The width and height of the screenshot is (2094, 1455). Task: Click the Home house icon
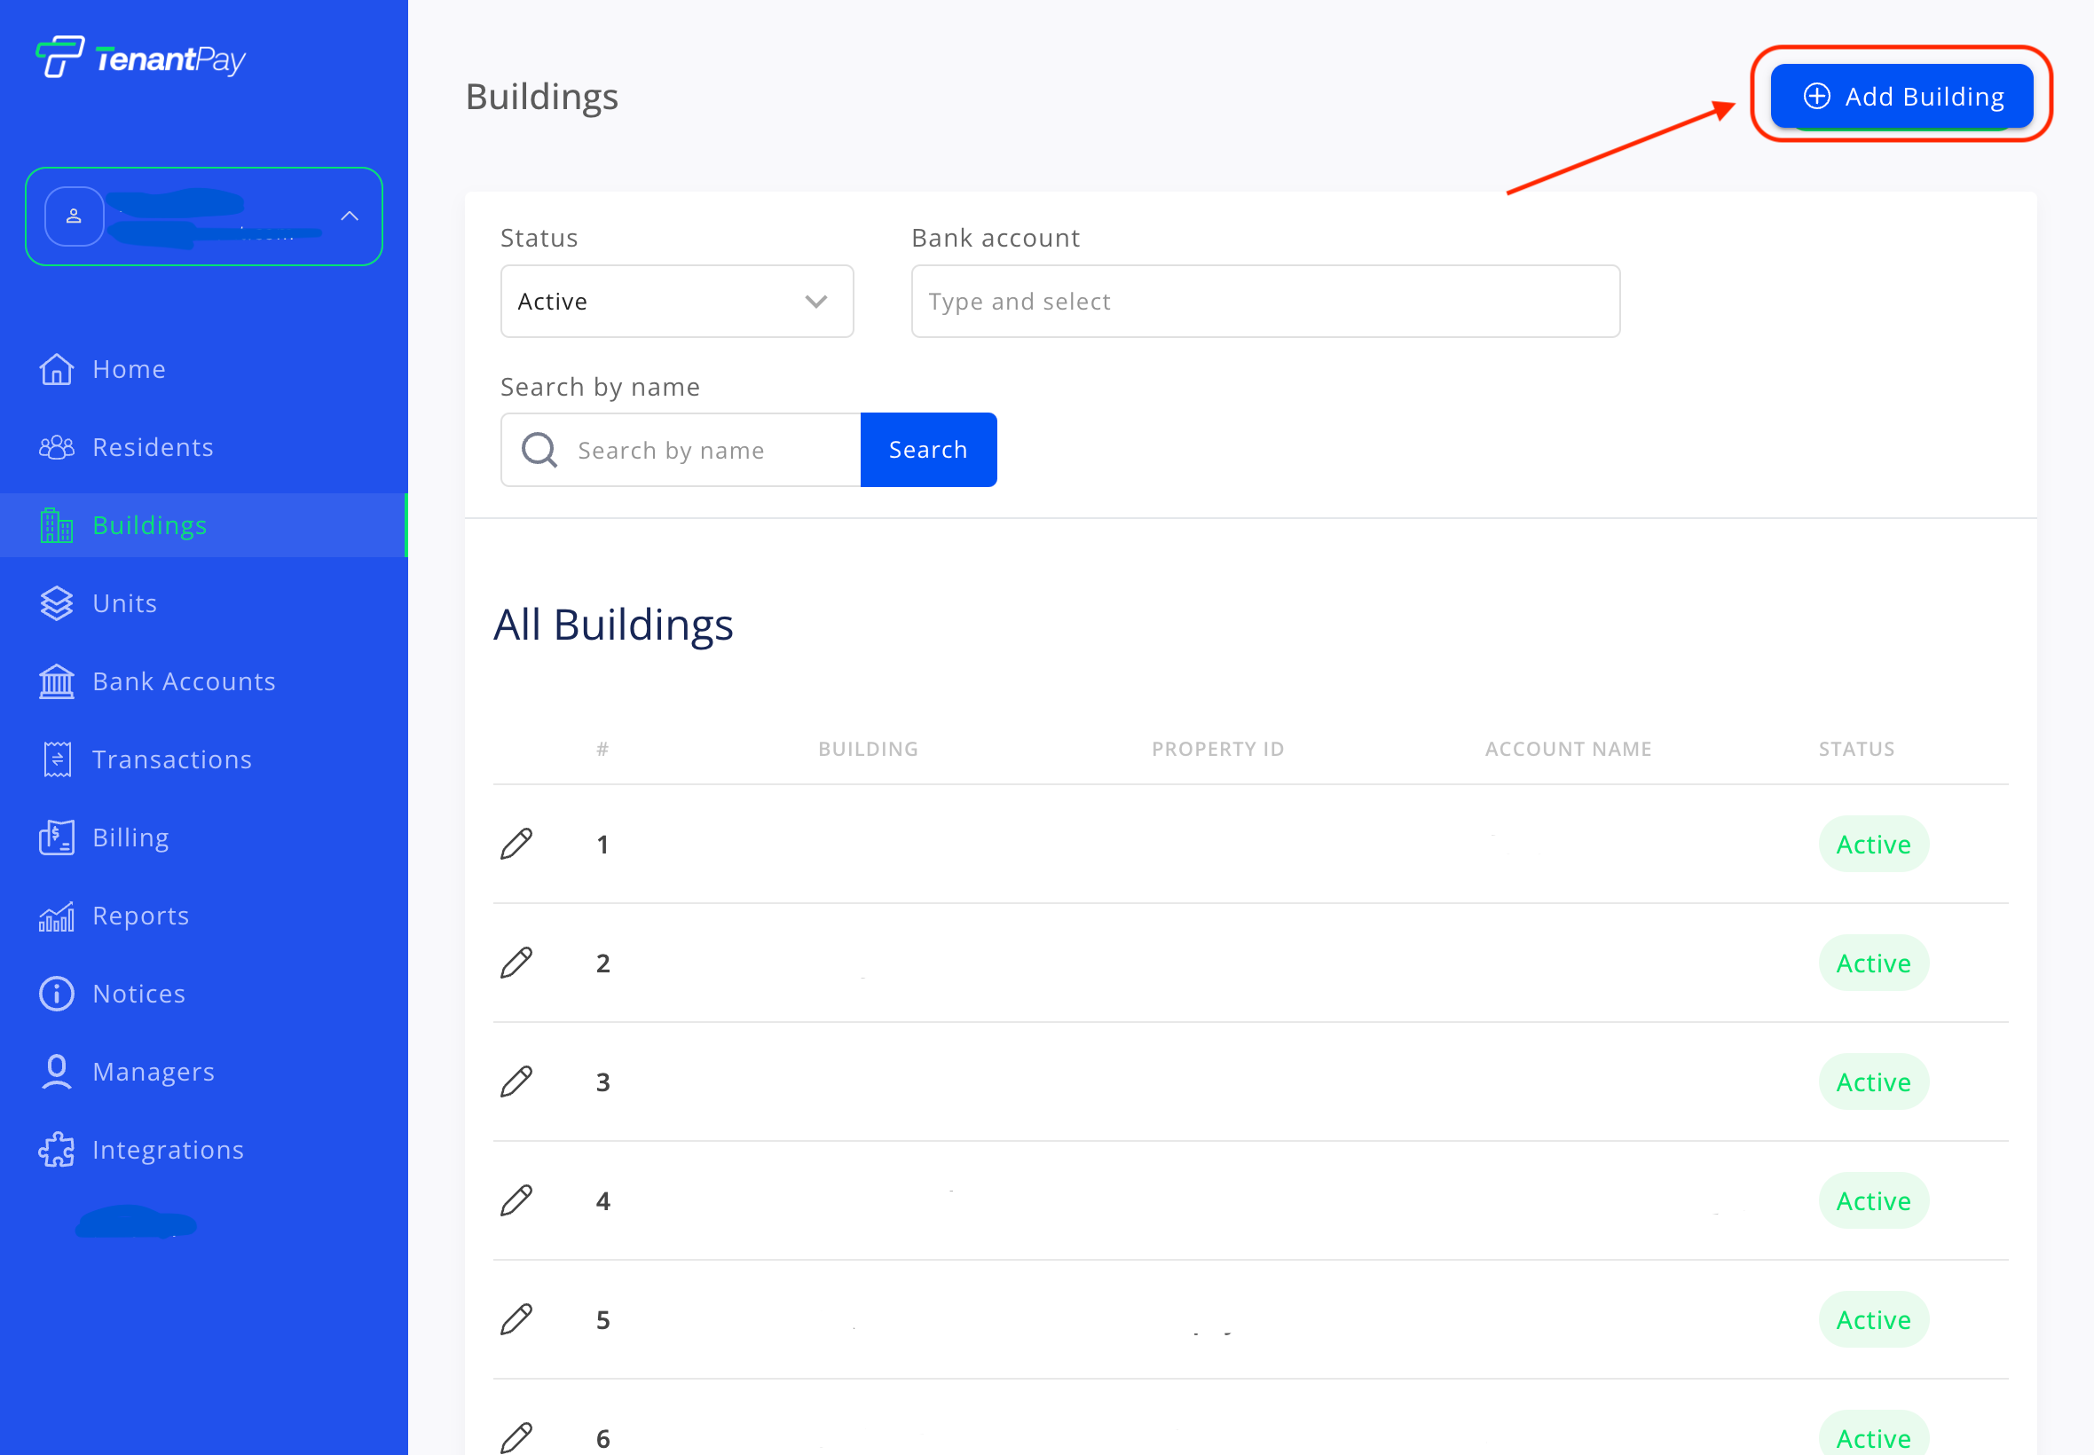tap(57, 369)
